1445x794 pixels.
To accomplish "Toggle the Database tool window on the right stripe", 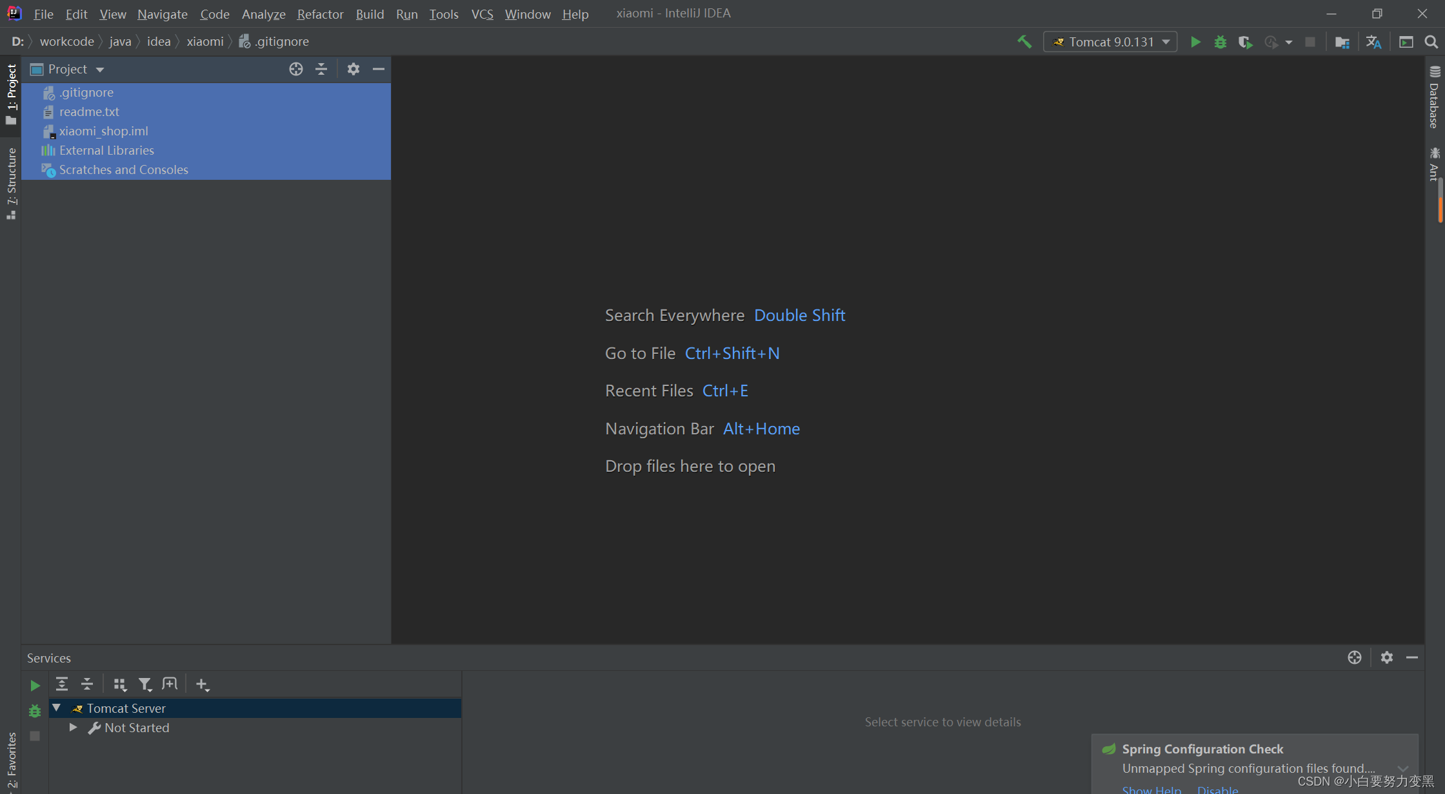I will coord(1434,98).
